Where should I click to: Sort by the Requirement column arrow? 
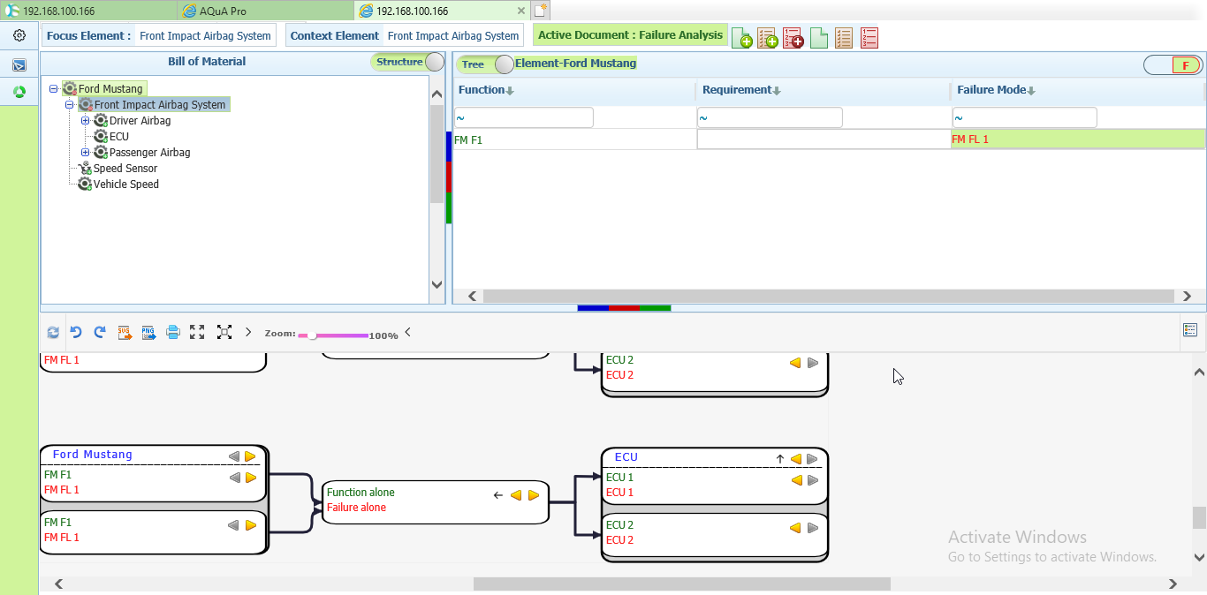click(x=777, y=91)
